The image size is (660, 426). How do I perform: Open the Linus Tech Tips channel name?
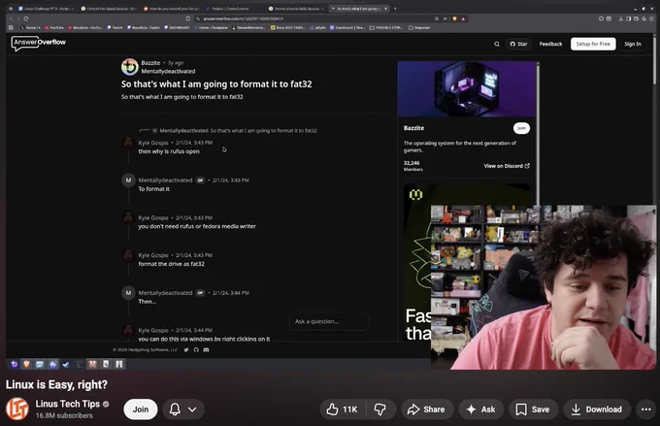pyautogui.click(x=67, y=404)
